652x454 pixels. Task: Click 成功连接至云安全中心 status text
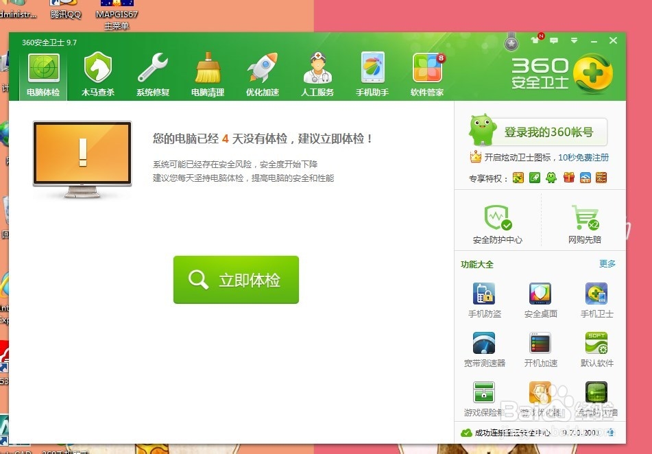click(513, 433)
